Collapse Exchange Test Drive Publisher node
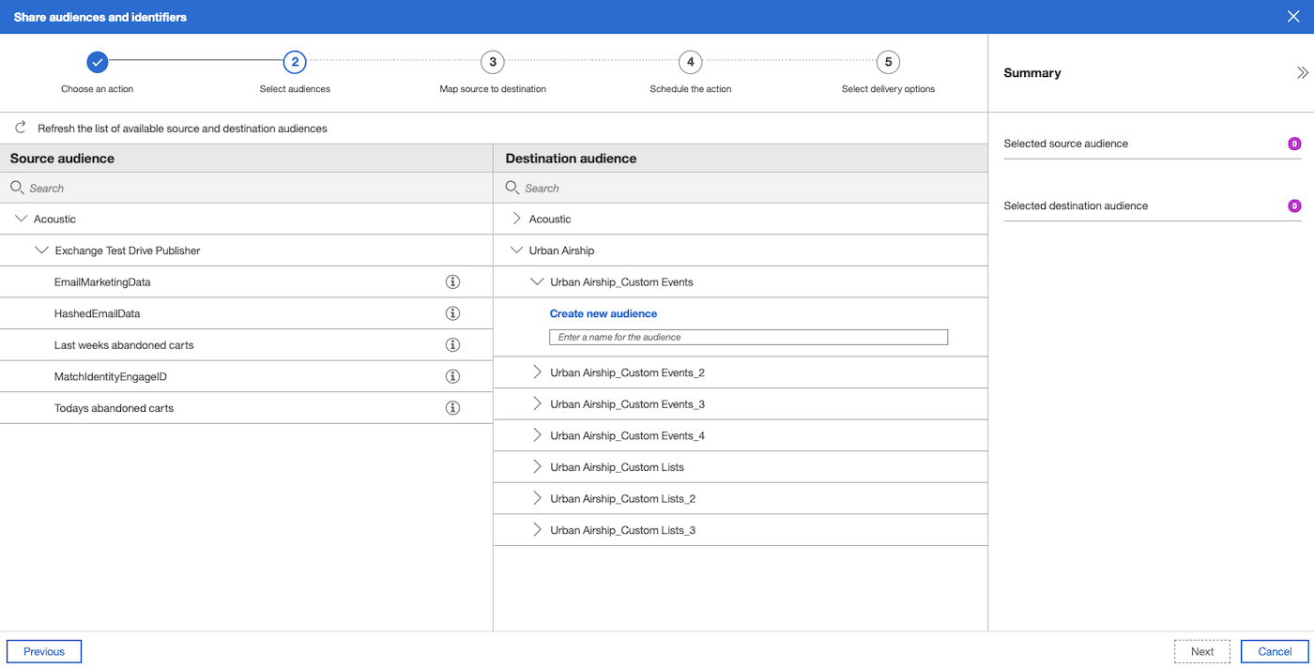The width and height of the screenshot is (1314, 668). point(41,250)
